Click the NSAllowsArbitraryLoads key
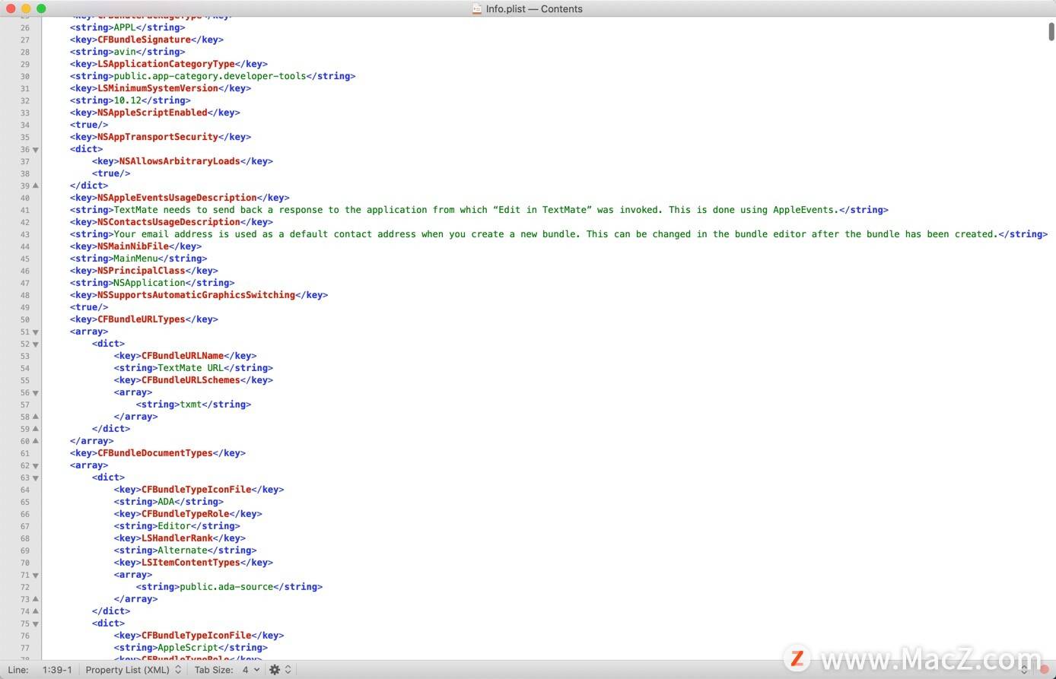The height and width of the screenshot is (679, 1056). tap(180, 161)
